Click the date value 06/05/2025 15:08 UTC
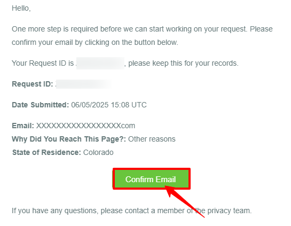291x226 pixels. pos(109,105)
